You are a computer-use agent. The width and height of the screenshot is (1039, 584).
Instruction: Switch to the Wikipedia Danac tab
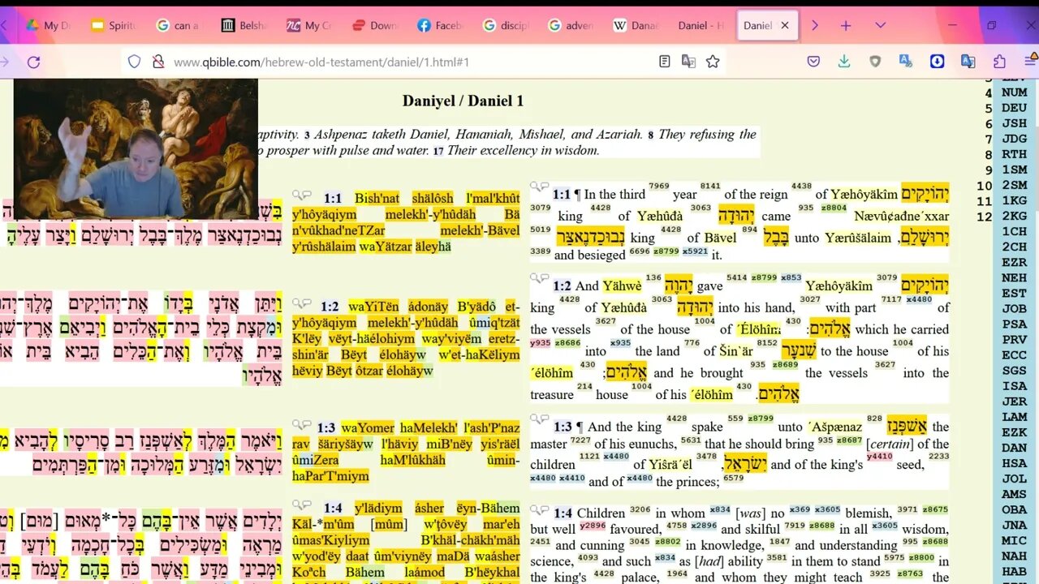click(x=636, y=25)
